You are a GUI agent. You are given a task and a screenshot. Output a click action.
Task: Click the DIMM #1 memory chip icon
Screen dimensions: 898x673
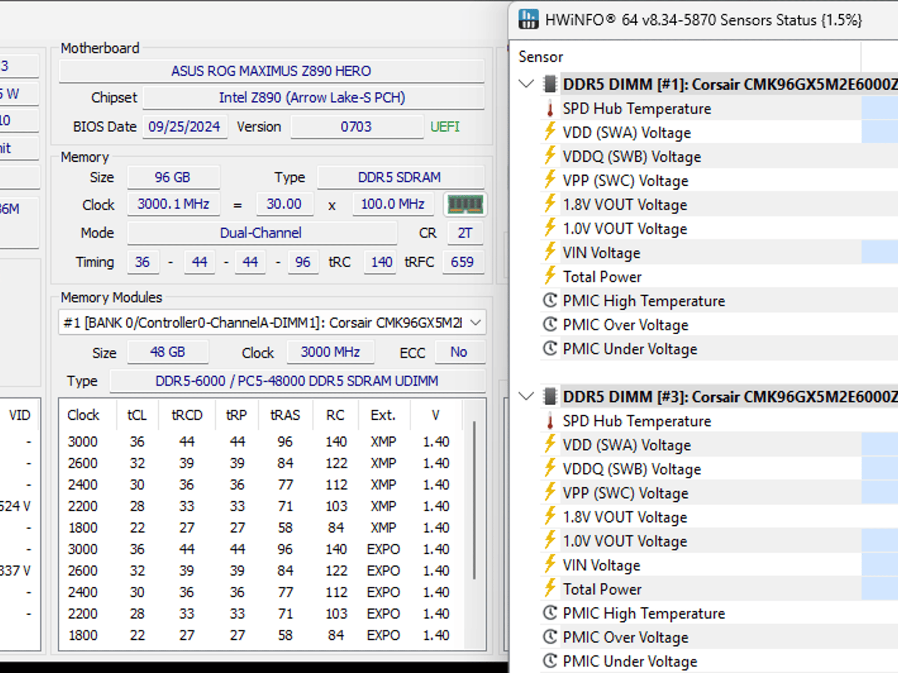(549, 84)
